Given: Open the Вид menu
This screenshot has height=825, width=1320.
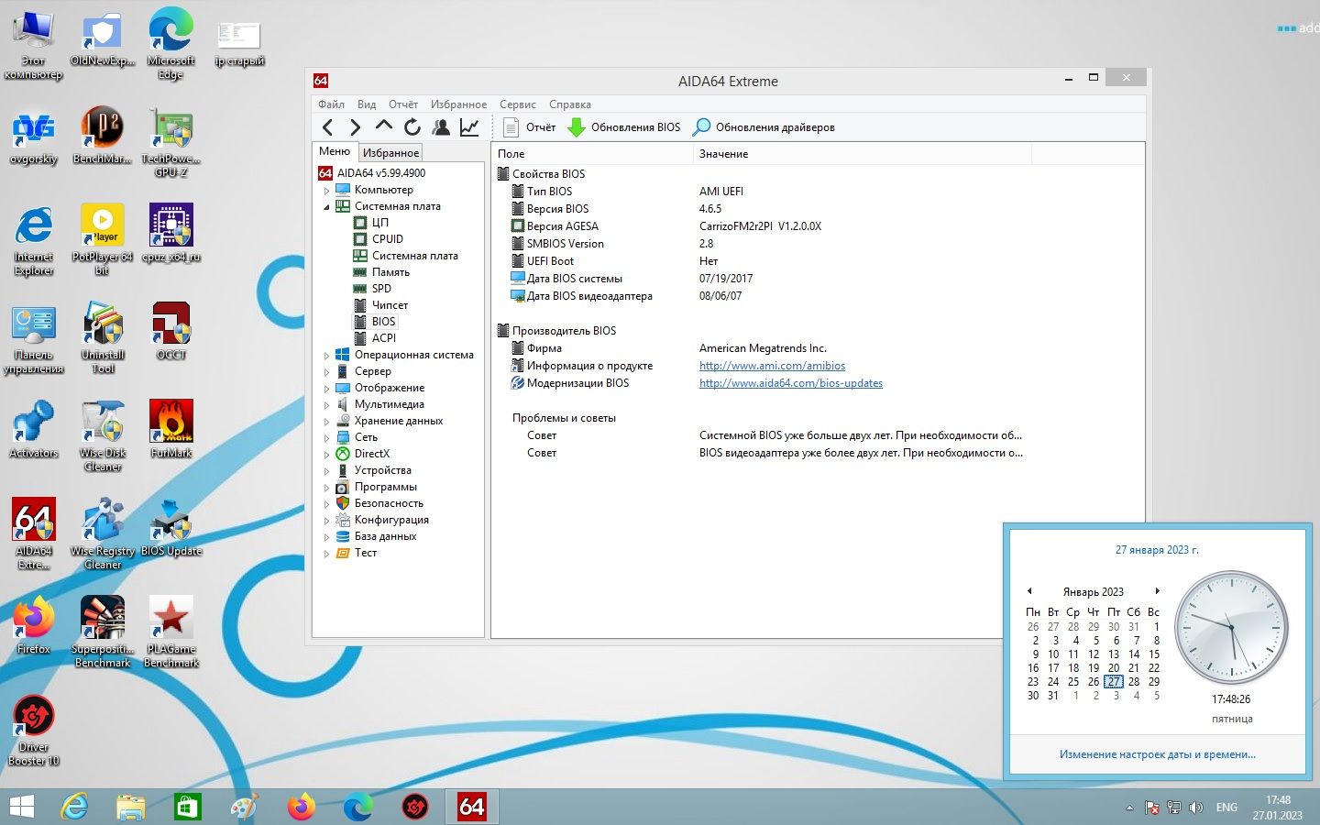Looking at the screenshot, I should [367, 104].
